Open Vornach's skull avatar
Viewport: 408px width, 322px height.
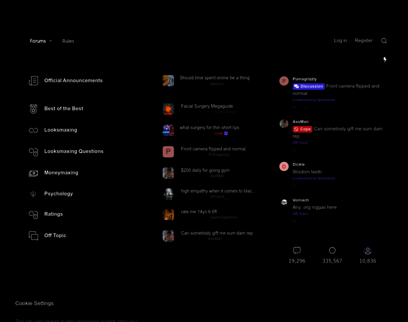[284, 202]
